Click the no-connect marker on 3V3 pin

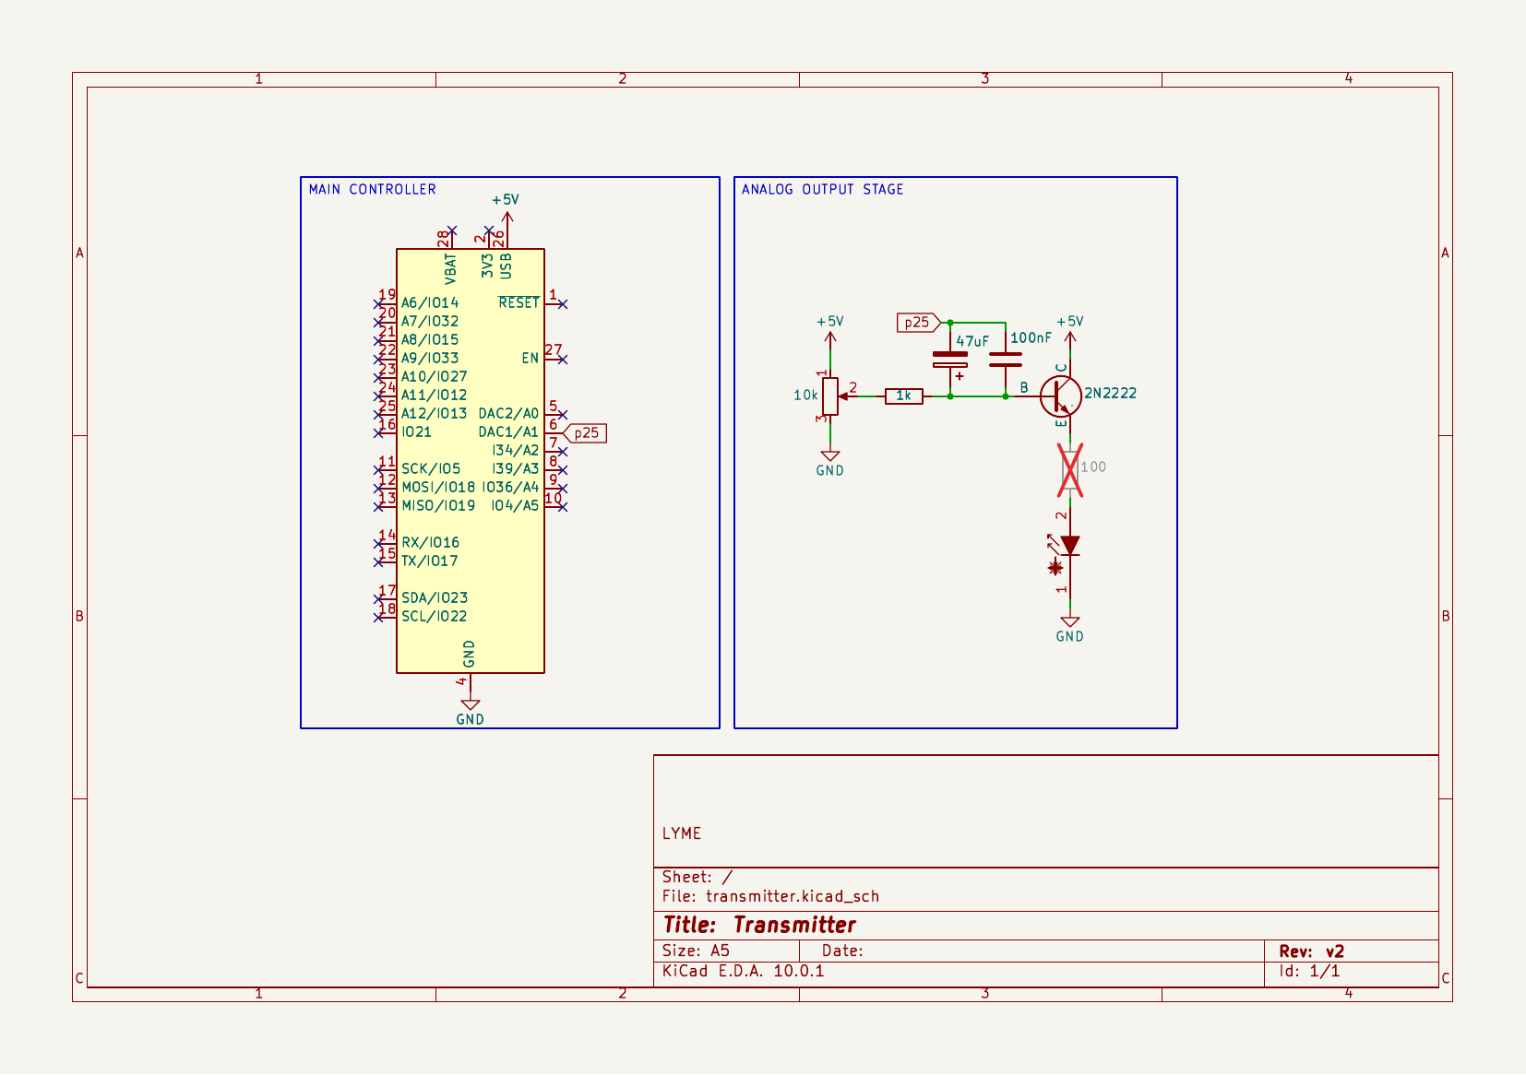point(489,230)
